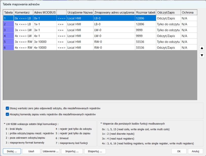
Task: Confirm with the OK button
Action: [x=179, y=151]
